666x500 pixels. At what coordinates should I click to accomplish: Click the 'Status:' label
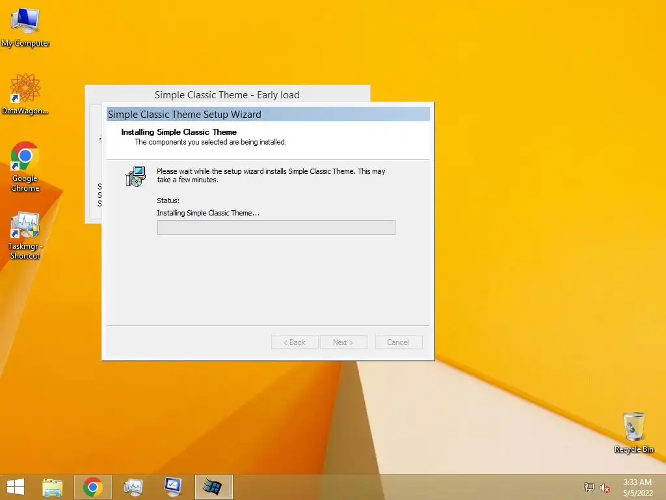168,201
